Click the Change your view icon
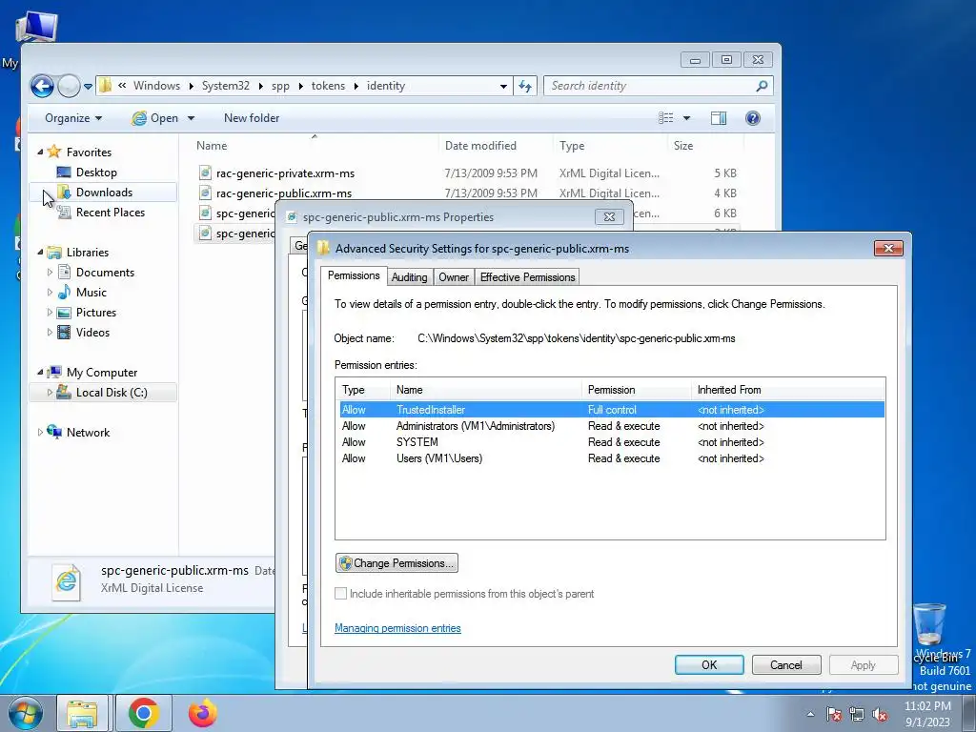The image size is (976, 732). pyautogui.click(x=666, y=118)
